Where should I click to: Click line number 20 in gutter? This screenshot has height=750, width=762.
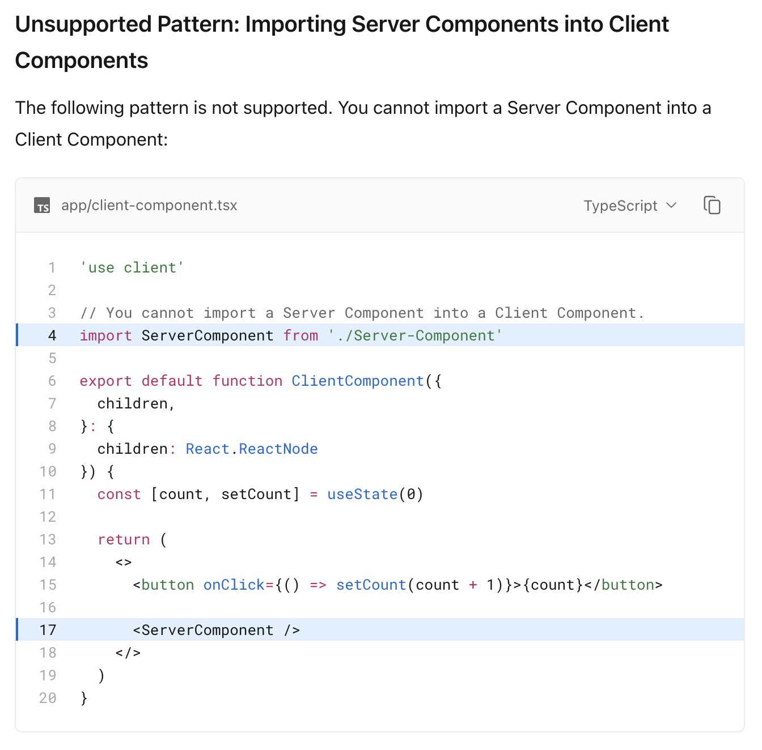click(48, 698)
